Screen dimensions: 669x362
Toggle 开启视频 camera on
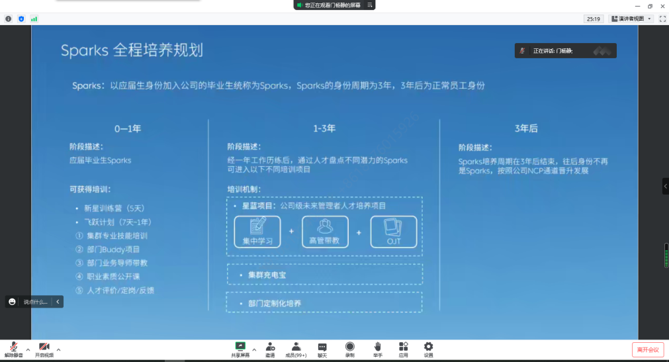coord(44,349)
